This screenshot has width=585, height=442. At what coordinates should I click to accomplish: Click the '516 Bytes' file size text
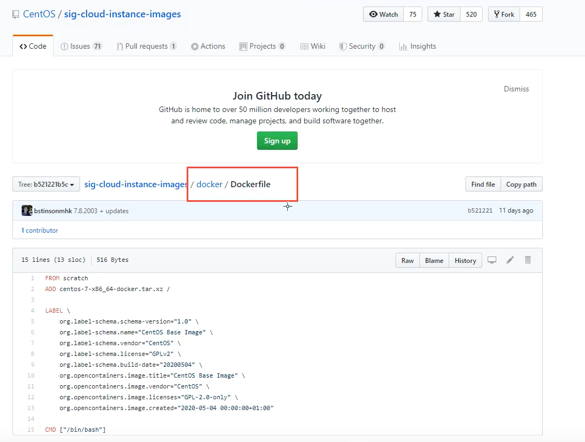click(x=113, y=260)
